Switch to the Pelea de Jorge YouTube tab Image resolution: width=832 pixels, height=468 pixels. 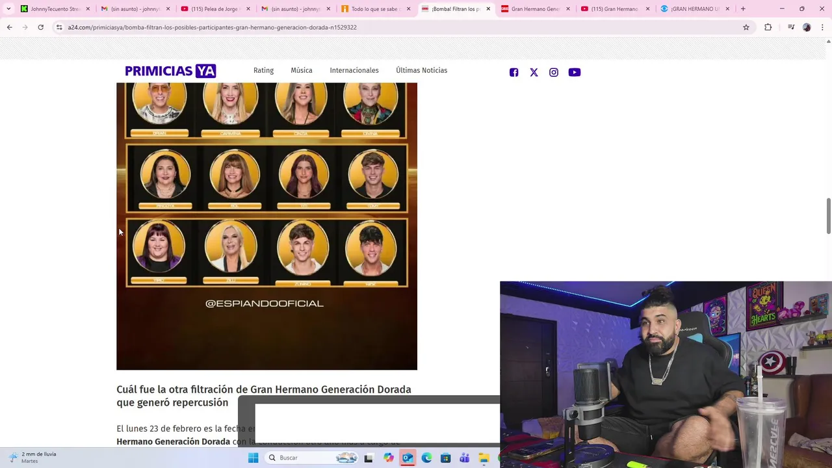[211, 9]
